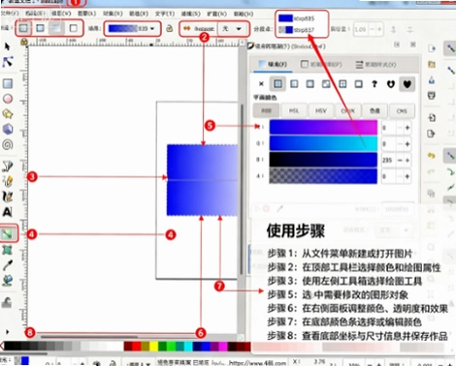Choose Swatch paint type in panel
The width and height of the screenshot is (456, 366).
(x=359, y=84)
